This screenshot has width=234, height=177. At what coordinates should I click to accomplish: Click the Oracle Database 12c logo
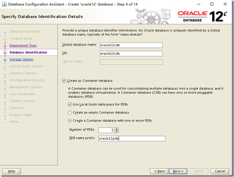point(202,16)
